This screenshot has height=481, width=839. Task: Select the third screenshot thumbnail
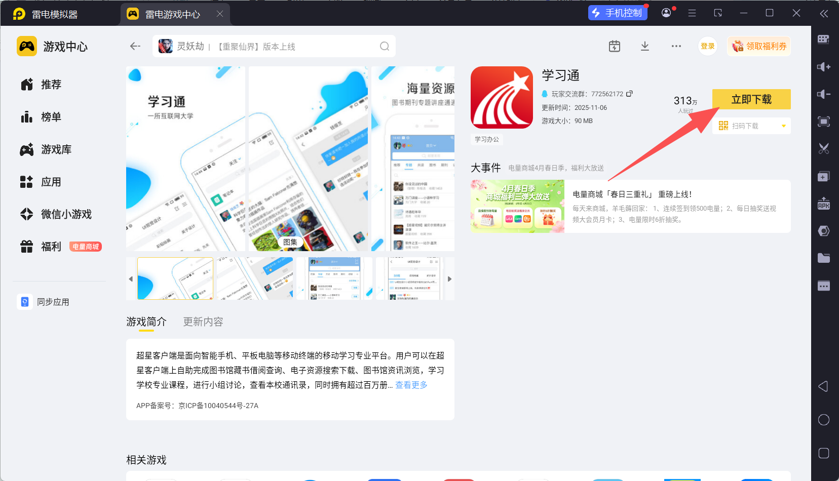pyautogui.click(x=334, y=278)
